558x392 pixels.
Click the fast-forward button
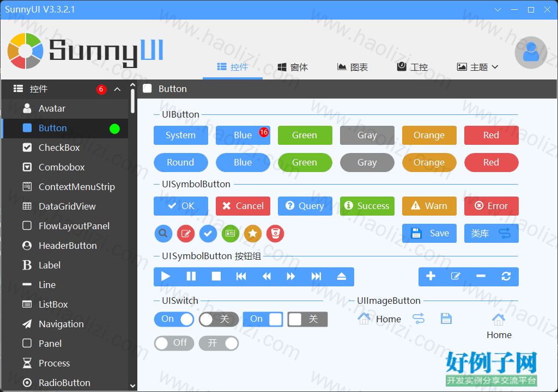coord(291,277)
